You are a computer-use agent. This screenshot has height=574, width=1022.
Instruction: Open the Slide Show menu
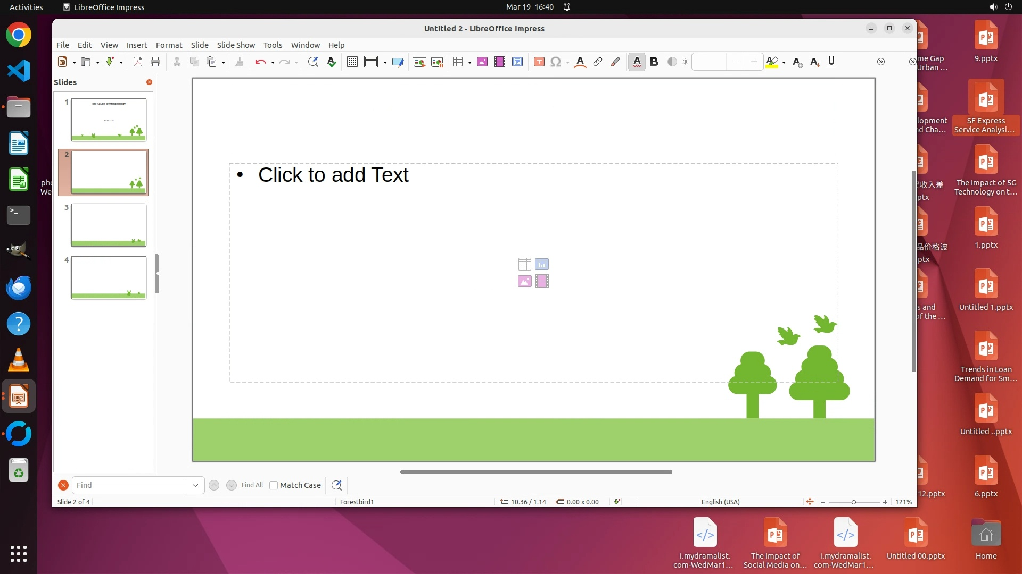tap(235, 45)
